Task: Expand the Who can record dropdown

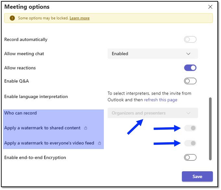Action: [153, 113]
